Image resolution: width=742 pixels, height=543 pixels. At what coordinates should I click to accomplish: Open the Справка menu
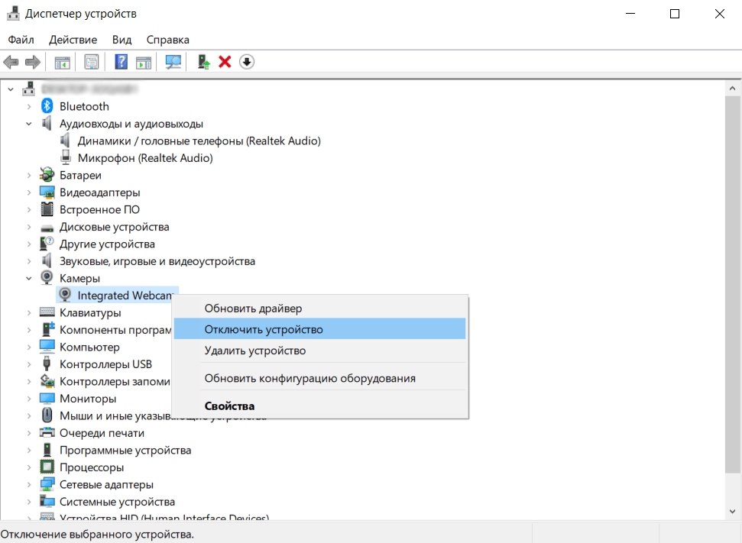(167, 39)
